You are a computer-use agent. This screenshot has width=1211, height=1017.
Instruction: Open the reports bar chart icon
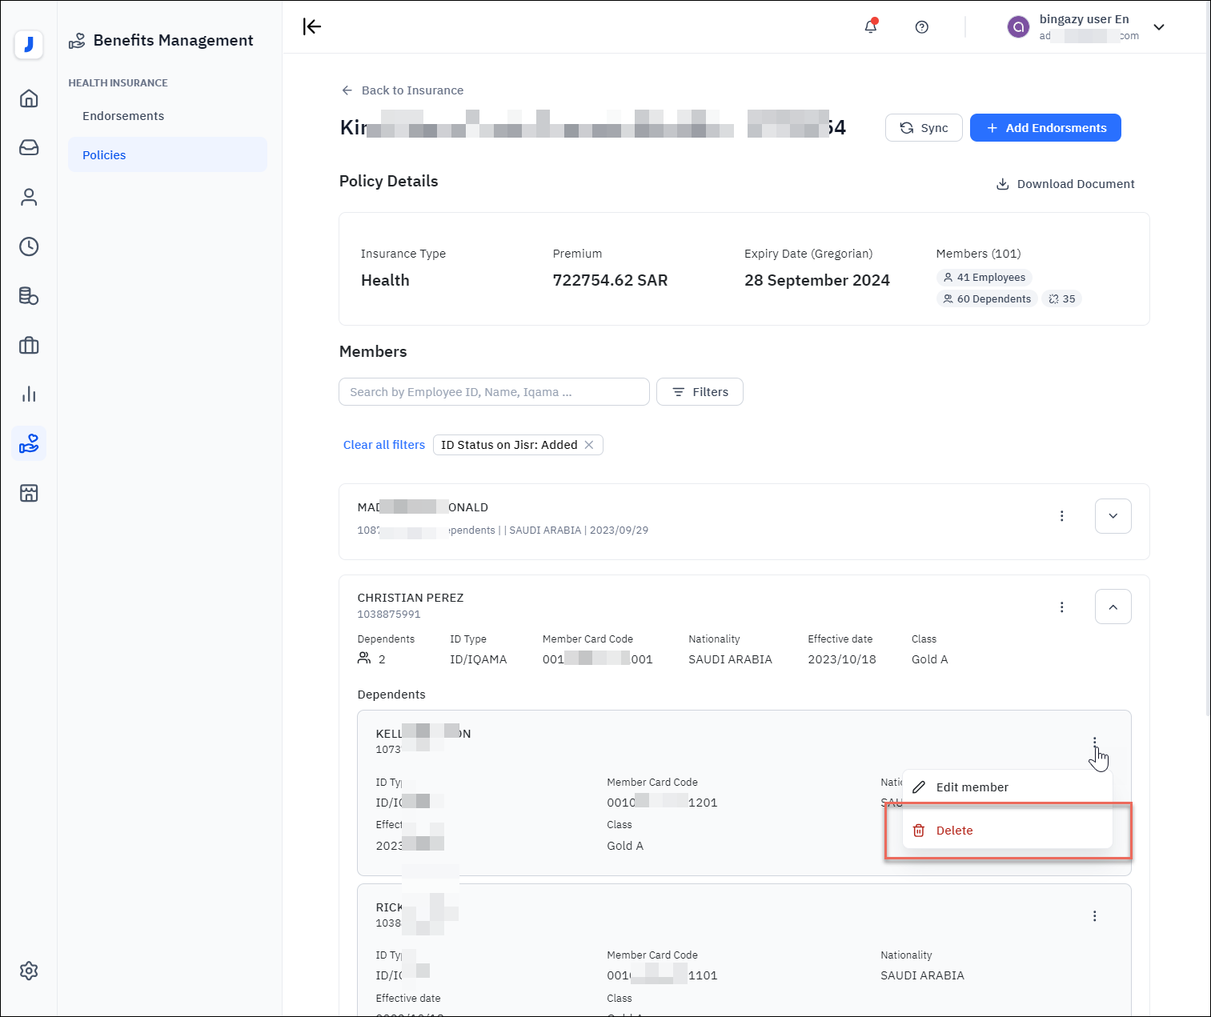click(x=29, y=394)
